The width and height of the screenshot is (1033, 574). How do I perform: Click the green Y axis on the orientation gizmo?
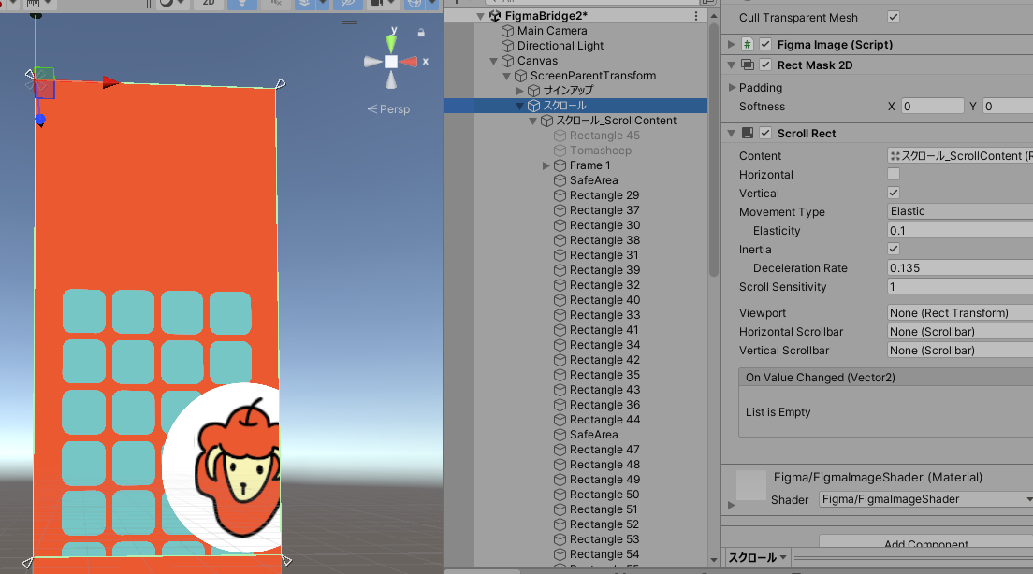click(391, 42)
